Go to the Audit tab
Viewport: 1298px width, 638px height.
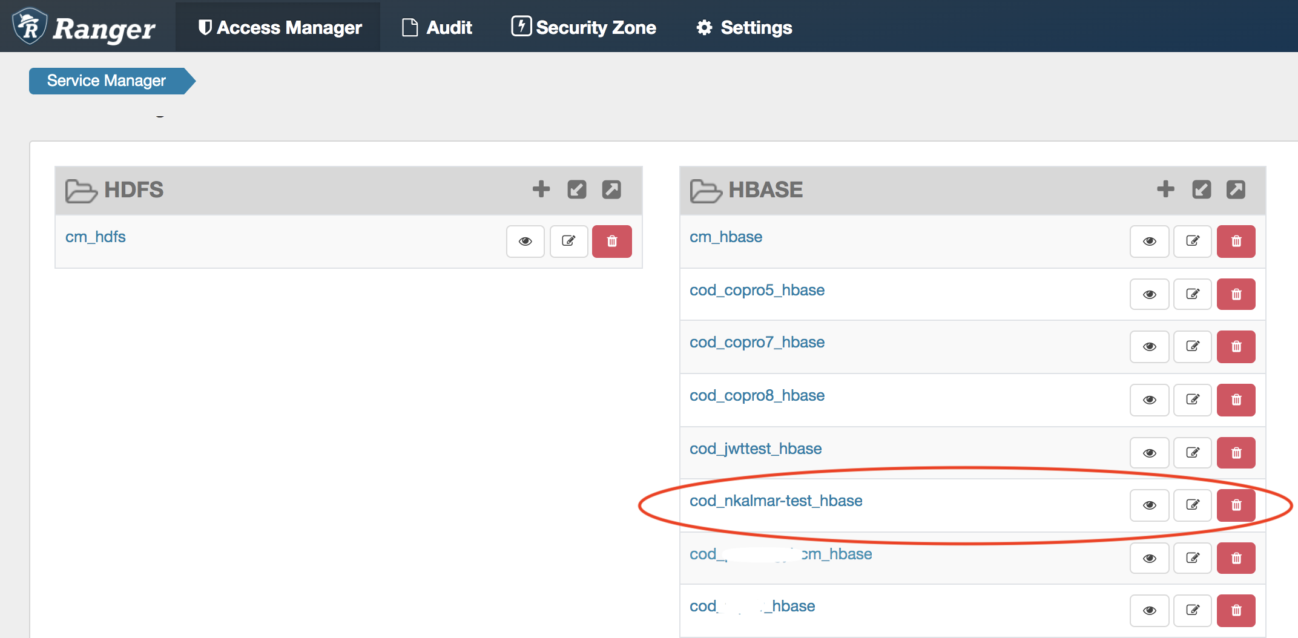tap(437, 27)
